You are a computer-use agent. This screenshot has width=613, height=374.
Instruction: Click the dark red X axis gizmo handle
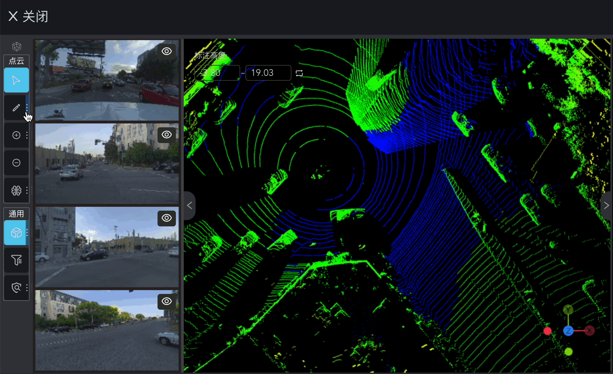589,331
